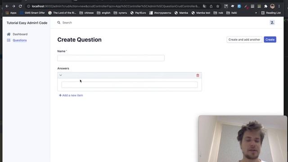The height and width of the screenshot is (162, 288).
Task: Click the browser address bar URL
Action: [x=116, y=6]
